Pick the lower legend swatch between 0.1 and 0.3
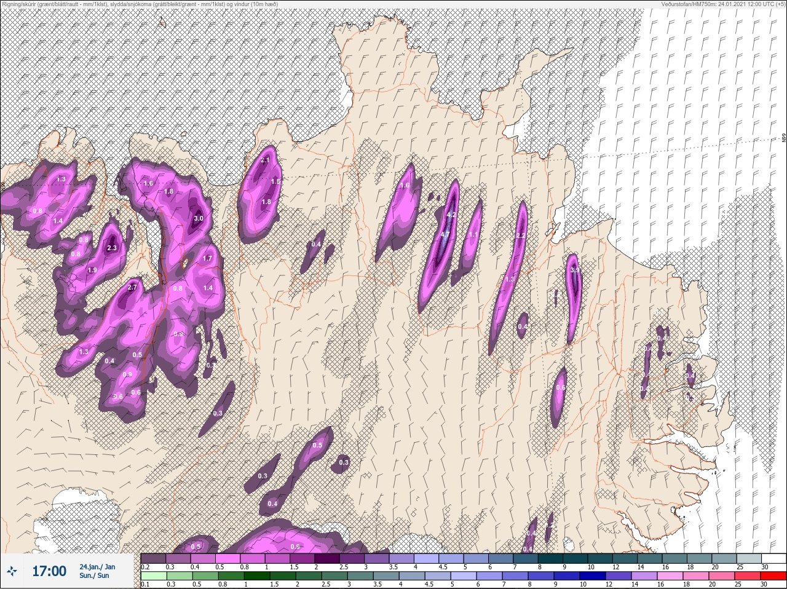Screen dimensions: 787x589 point(154,576)
